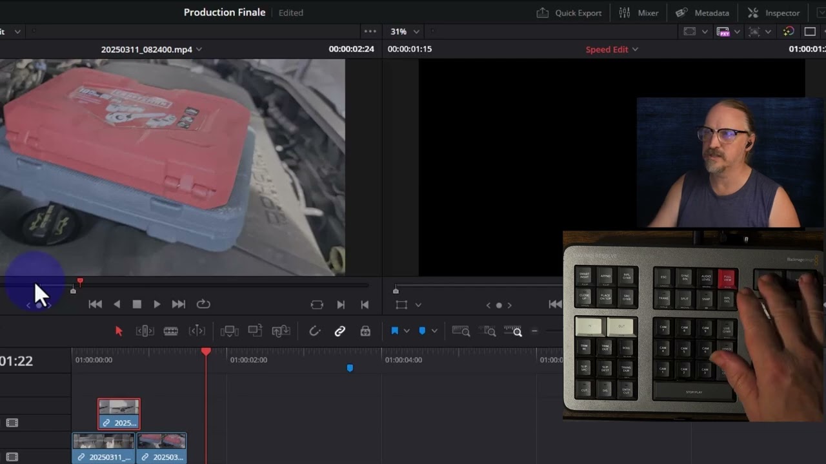Expand the timeline viewer overlay mode dropdown

(x=418, y=305)
